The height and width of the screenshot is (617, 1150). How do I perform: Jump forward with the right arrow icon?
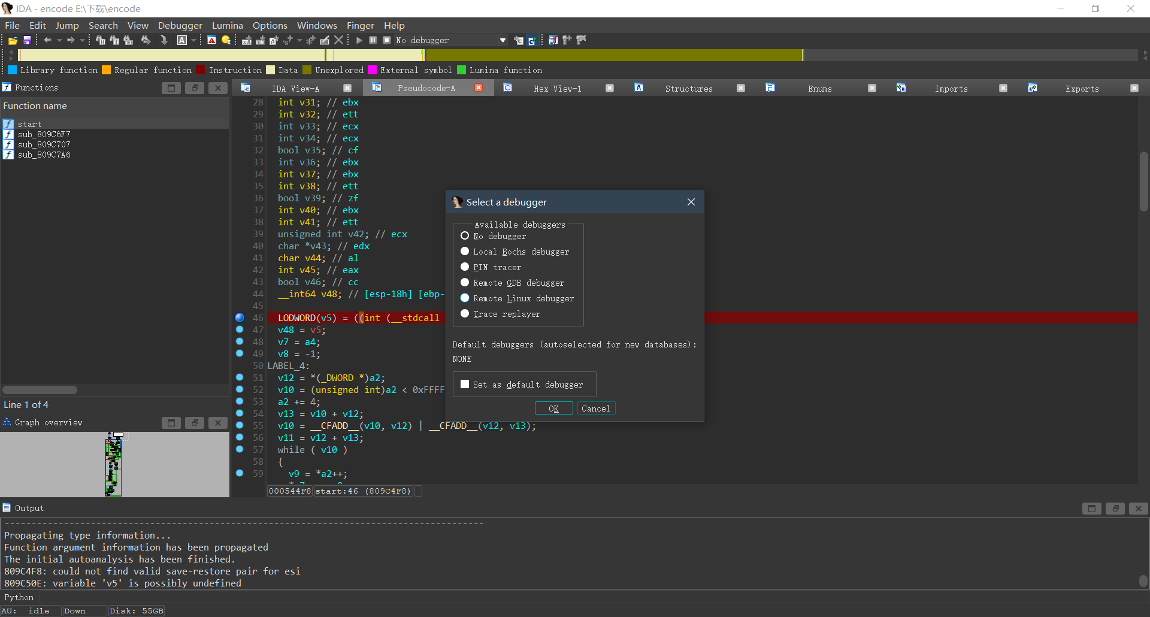click(x=71, y=40)
